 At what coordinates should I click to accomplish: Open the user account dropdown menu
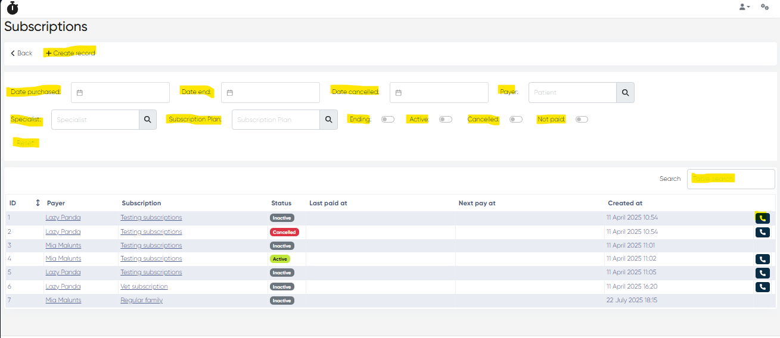coord(744,7)
